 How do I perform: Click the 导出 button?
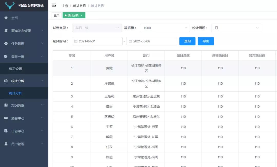tap(206, 41)
